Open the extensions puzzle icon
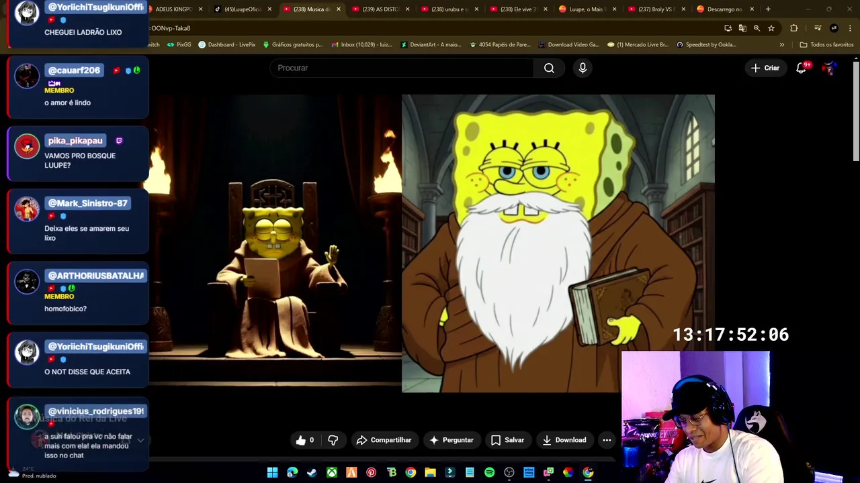 [x=794, y=28]
